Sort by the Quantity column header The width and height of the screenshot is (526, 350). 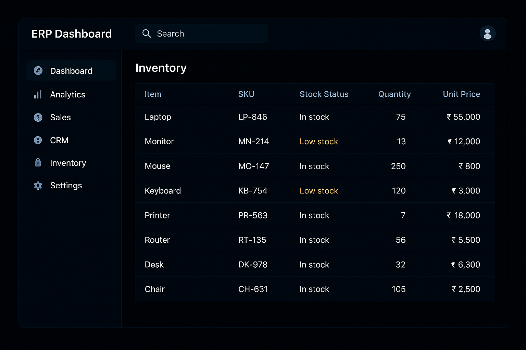coord(394,94)
